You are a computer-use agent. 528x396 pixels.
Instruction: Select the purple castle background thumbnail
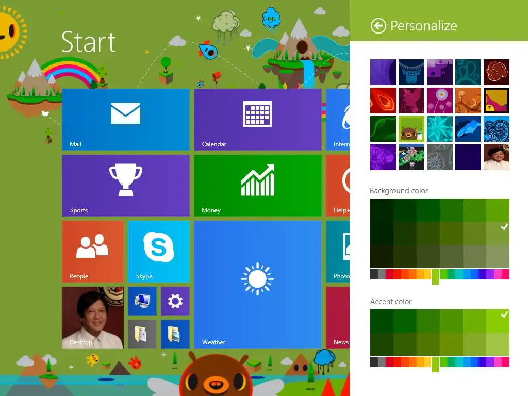pos(440,72)
